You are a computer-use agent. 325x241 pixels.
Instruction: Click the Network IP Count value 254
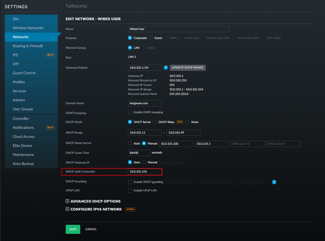coord(172,85)
